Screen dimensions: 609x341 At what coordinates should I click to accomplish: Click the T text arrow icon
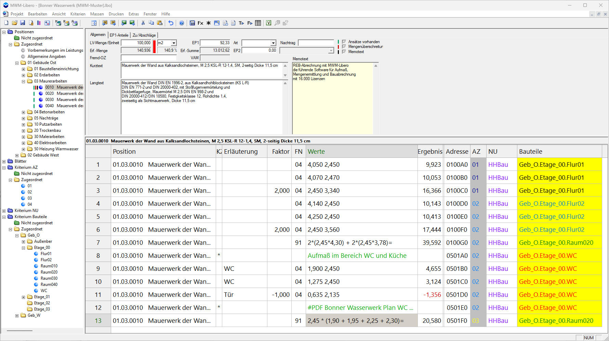(x=241, y=23)
